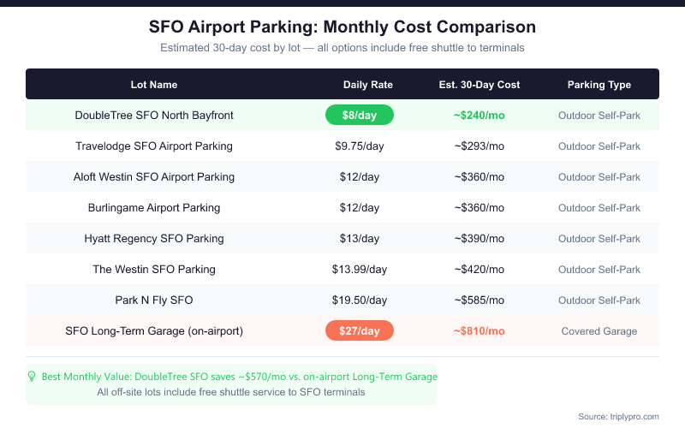The height and width of the screenshot is (428, 685).
Task: Click the ~$810/mo cost value
Action: coord(479,330)
